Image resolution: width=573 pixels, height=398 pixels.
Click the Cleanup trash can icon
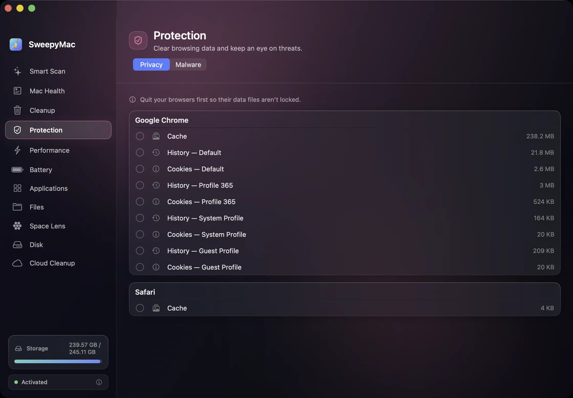click(x=17, y=110)
